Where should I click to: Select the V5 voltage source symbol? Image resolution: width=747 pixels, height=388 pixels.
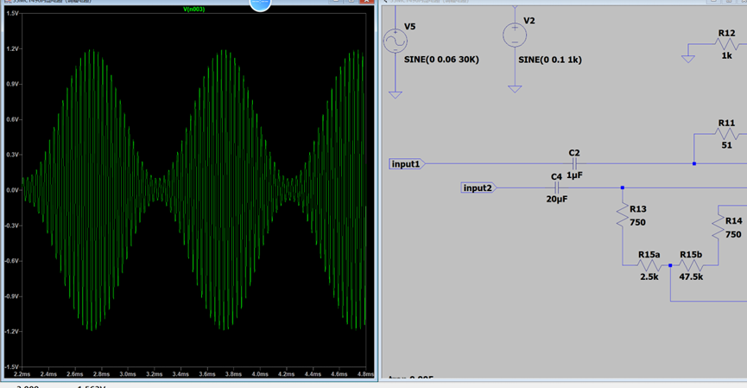[x=395, y=41]
